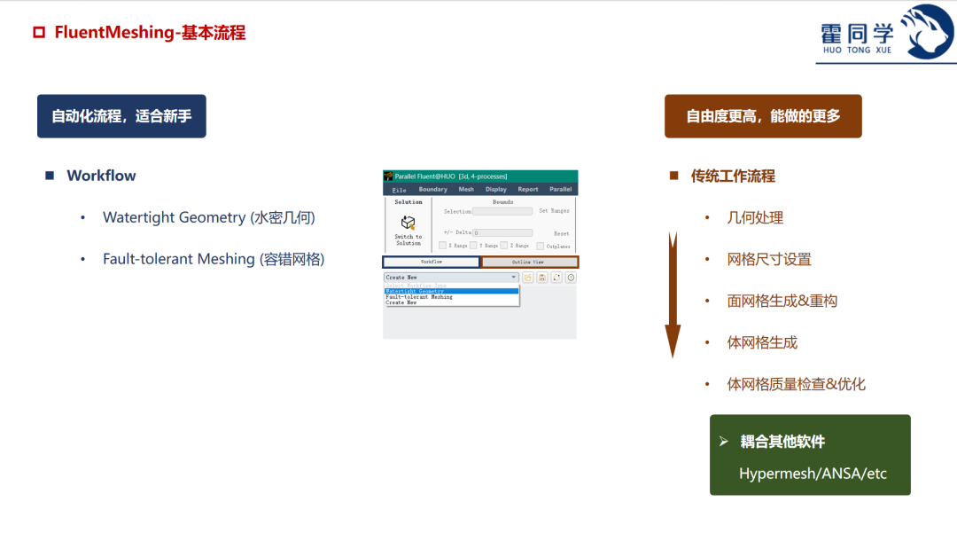The height and width of the screenshot is (541, 957).
Task: Click the 体网格质量检查&优化 bullet
Action: point(796,384)
